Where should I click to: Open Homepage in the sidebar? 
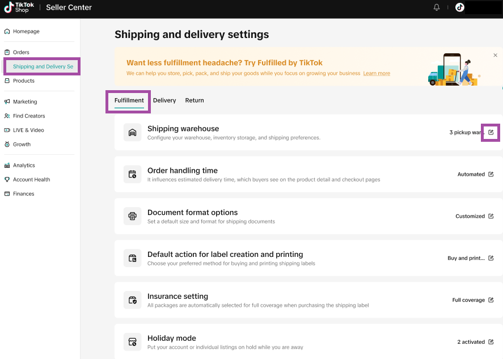26,31
